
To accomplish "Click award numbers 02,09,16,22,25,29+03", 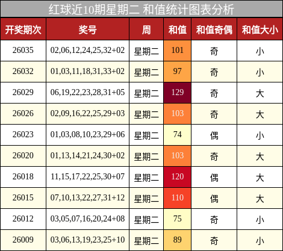I will pos(87,113).
